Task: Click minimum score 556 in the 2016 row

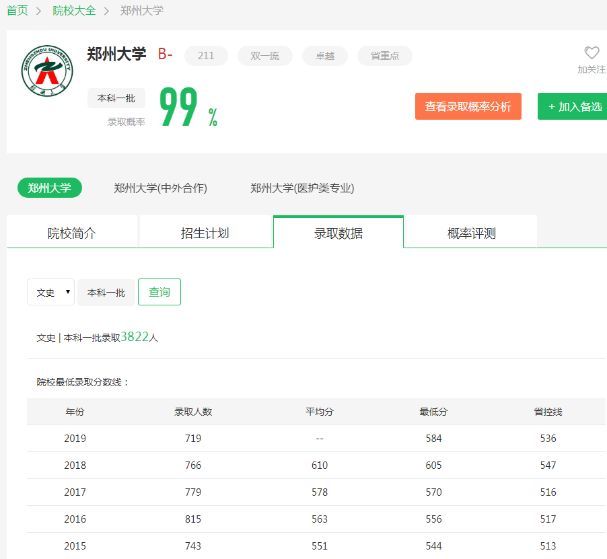Action: tap(433, 519)
